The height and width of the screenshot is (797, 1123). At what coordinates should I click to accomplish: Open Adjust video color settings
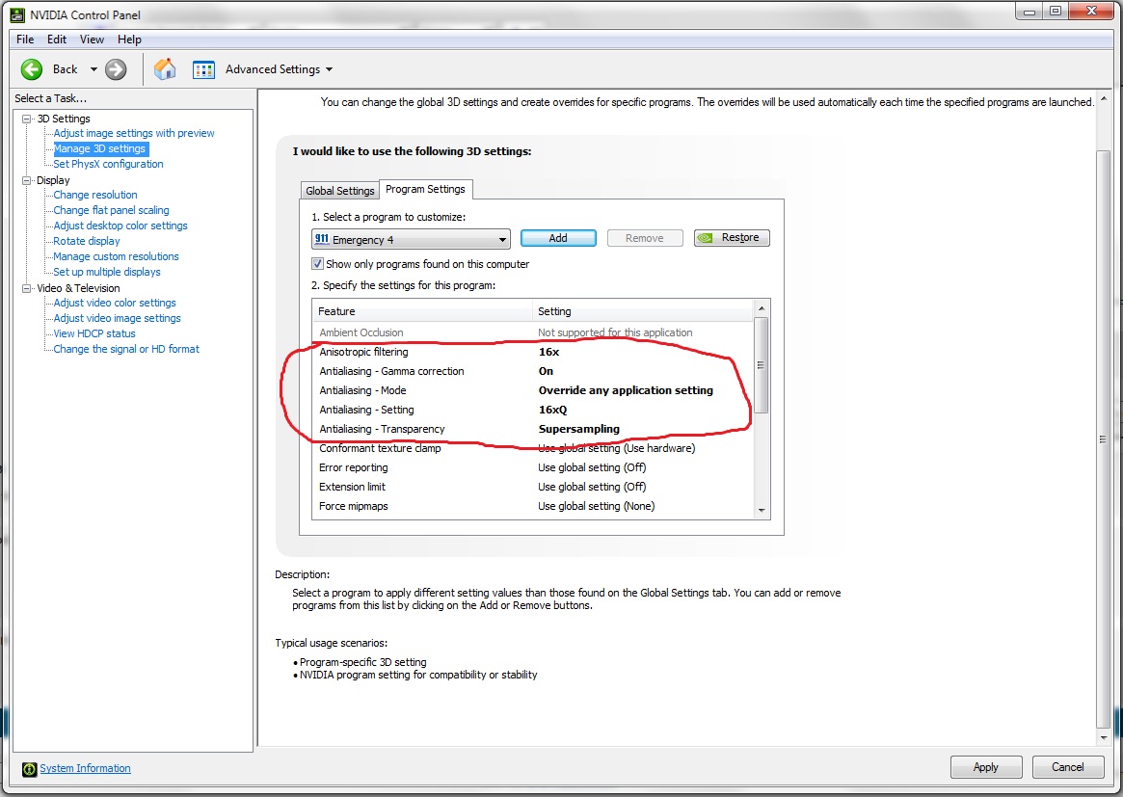(115, 303)
